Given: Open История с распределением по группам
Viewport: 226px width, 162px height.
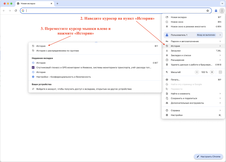Looking at the screenshot, I should [x=95, y=51].
